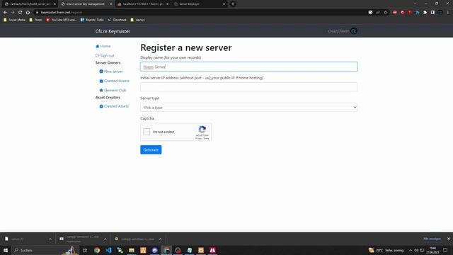Click the Home house icon in sidebar
This screenshot has height=255, width=453.
[98, 46]
